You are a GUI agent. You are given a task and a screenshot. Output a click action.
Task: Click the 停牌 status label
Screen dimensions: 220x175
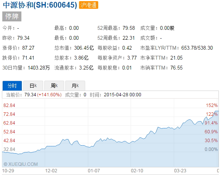click(x=12, y=16)
